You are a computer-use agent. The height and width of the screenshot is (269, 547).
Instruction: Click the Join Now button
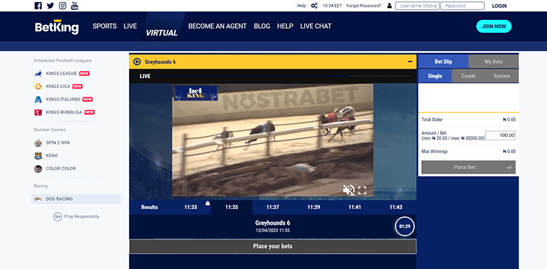[x=494, y=26]
